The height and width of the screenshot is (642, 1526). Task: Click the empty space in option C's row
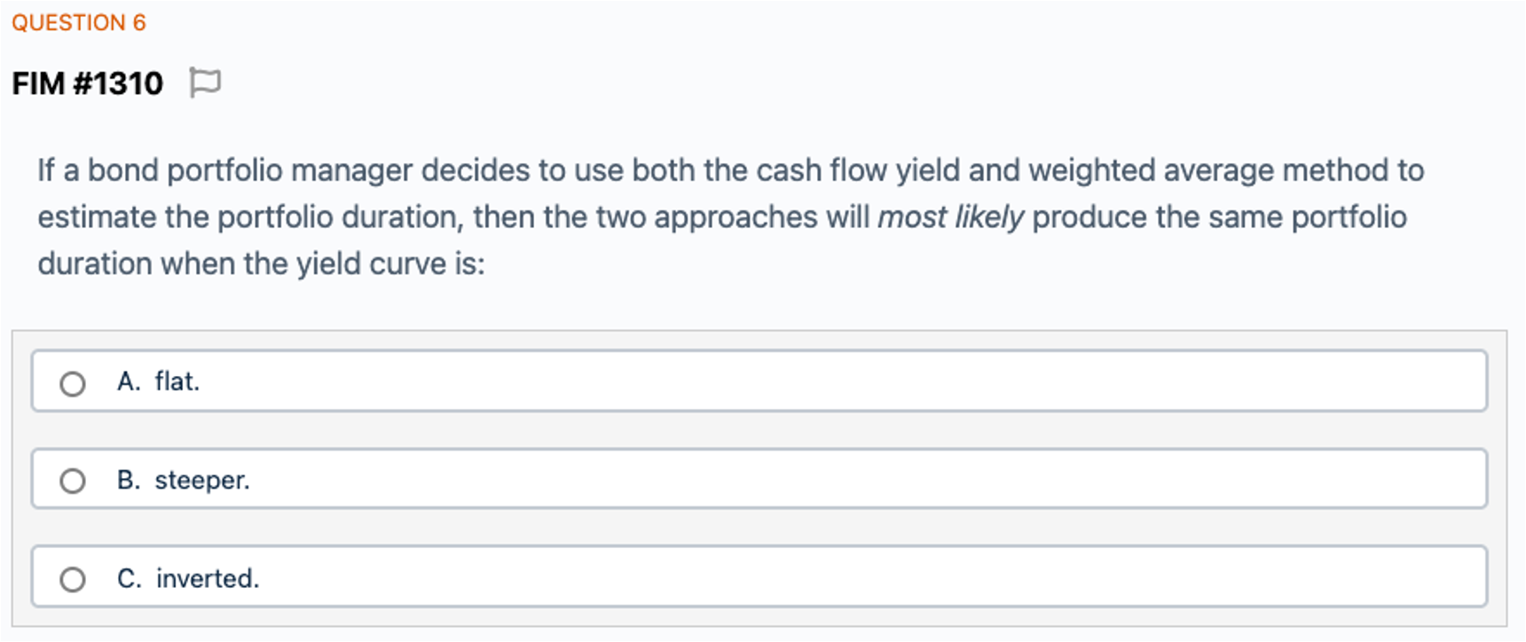(798, 578)
